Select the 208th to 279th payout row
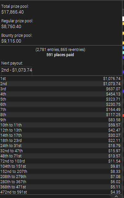The height and width of the screenshot is (198, 124). (61, 176)
